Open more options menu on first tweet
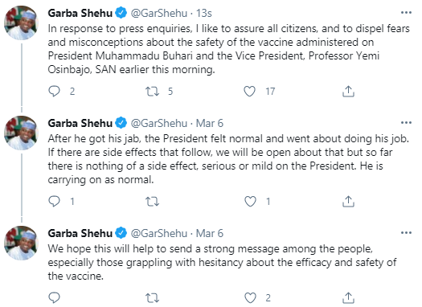422x307 pixels. (406, 13)
